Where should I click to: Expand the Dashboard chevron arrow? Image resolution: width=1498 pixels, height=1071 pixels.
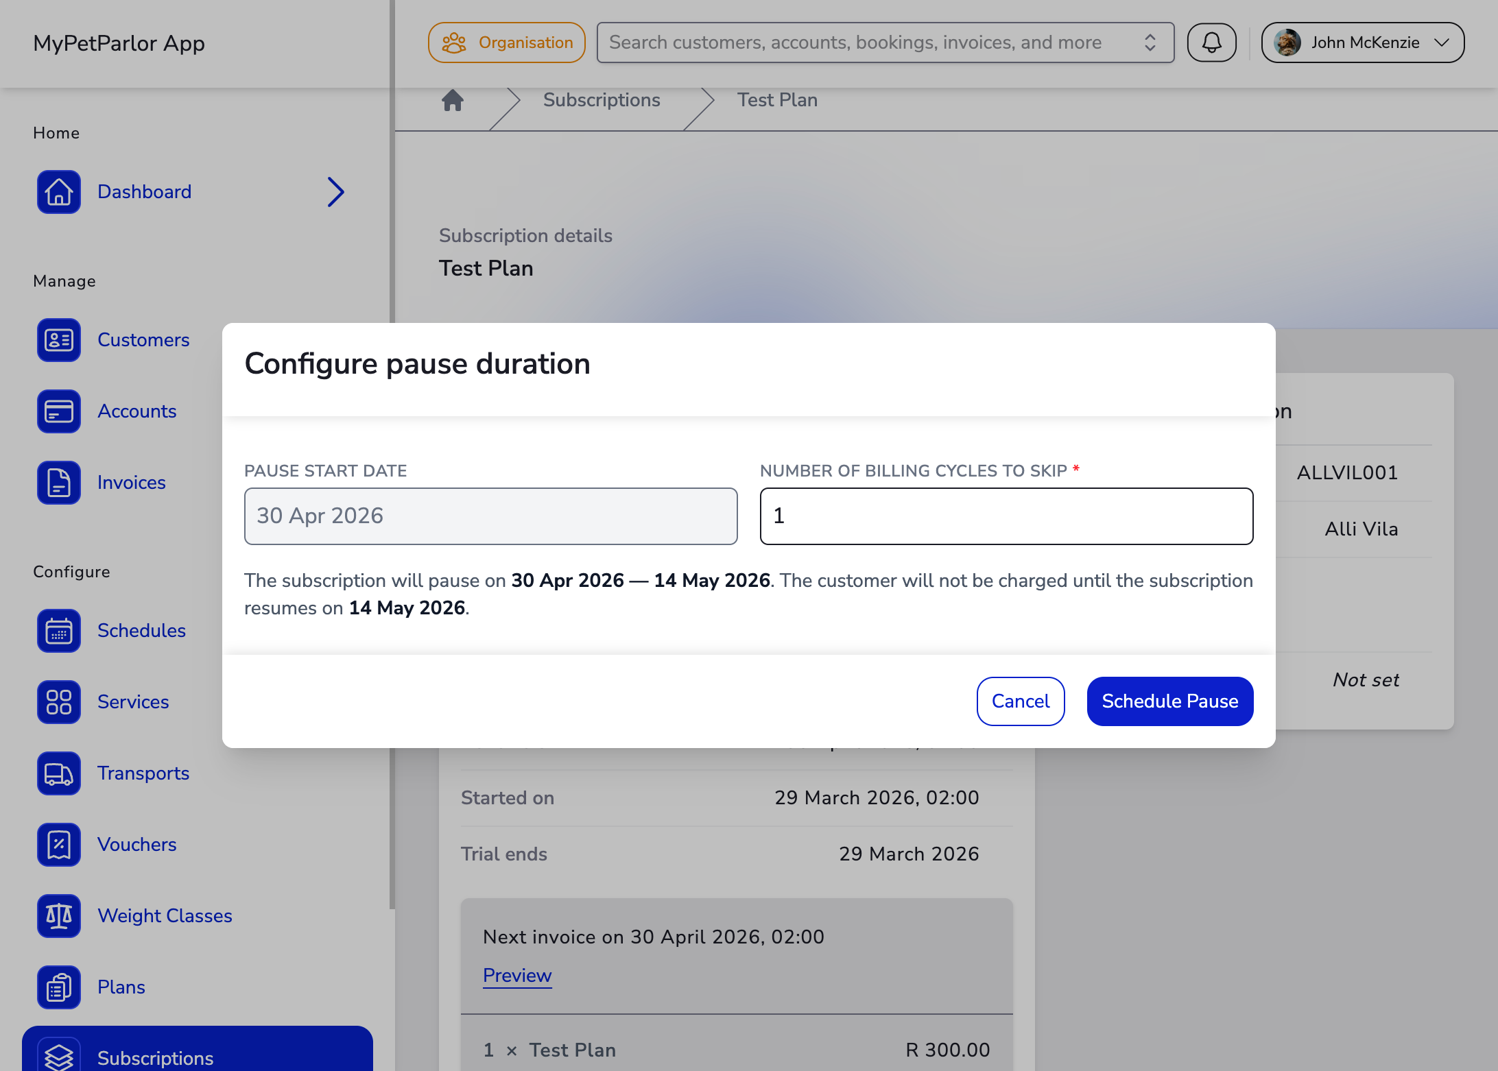tap(335, 192)
